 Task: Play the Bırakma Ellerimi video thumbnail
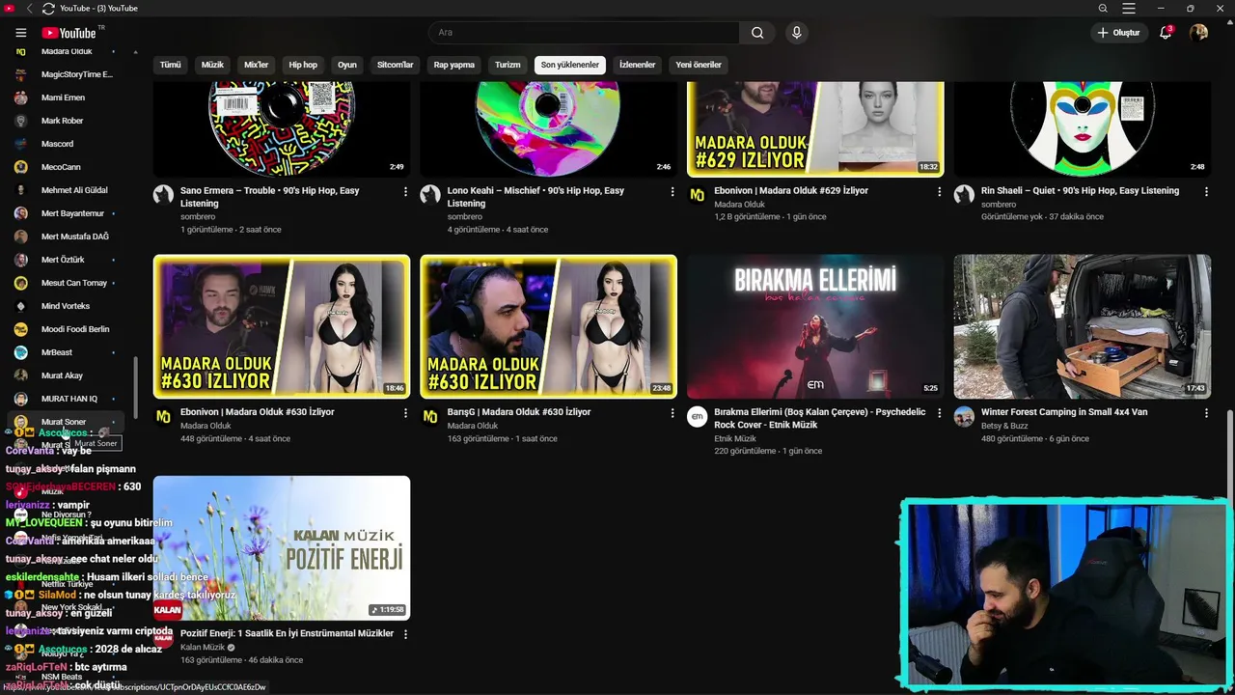815,326
